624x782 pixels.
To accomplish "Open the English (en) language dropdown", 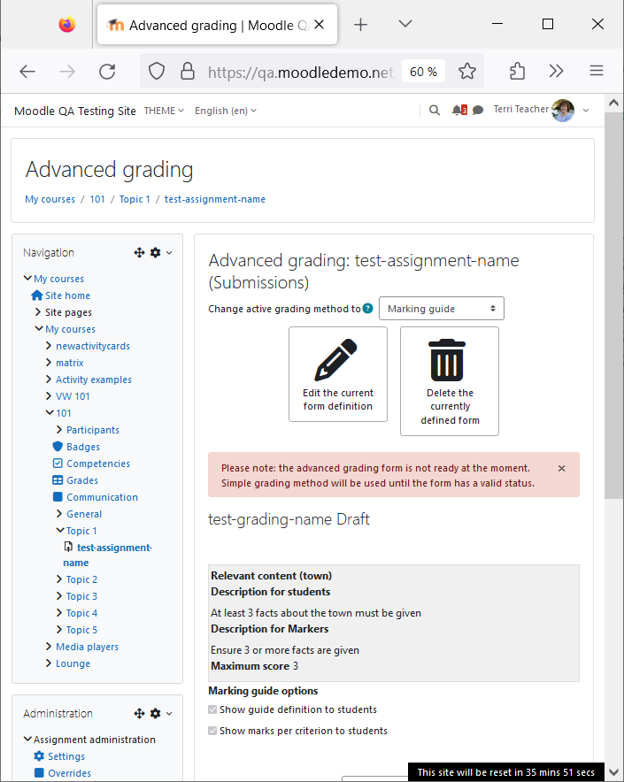I will [x=226, y=111].
